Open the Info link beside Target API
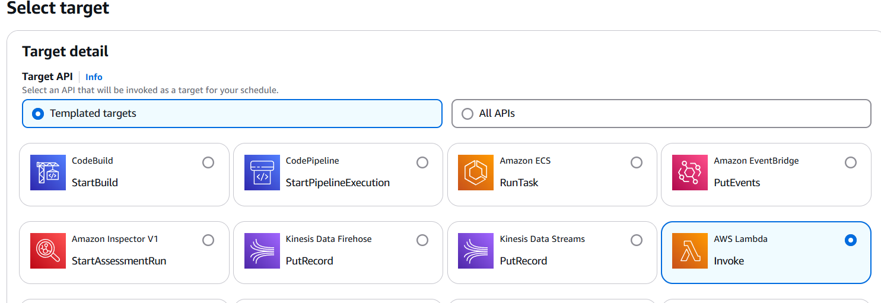Screen dimensions: 881x303 point(94,77)
